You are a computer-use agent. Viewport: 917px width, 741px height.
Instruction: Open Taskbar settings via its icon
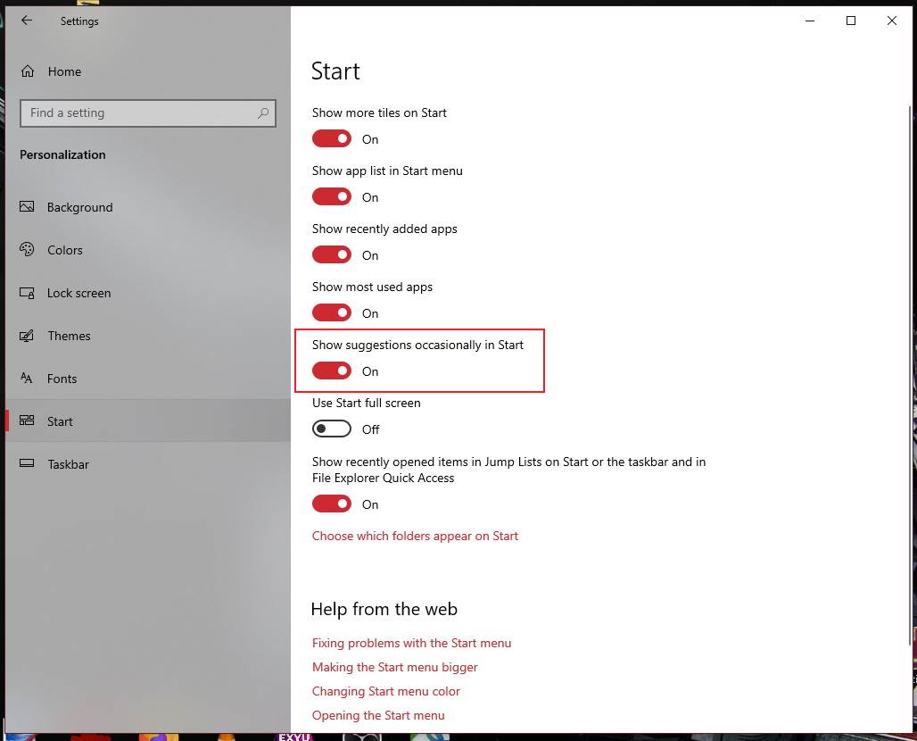click(x=28, y=464)
